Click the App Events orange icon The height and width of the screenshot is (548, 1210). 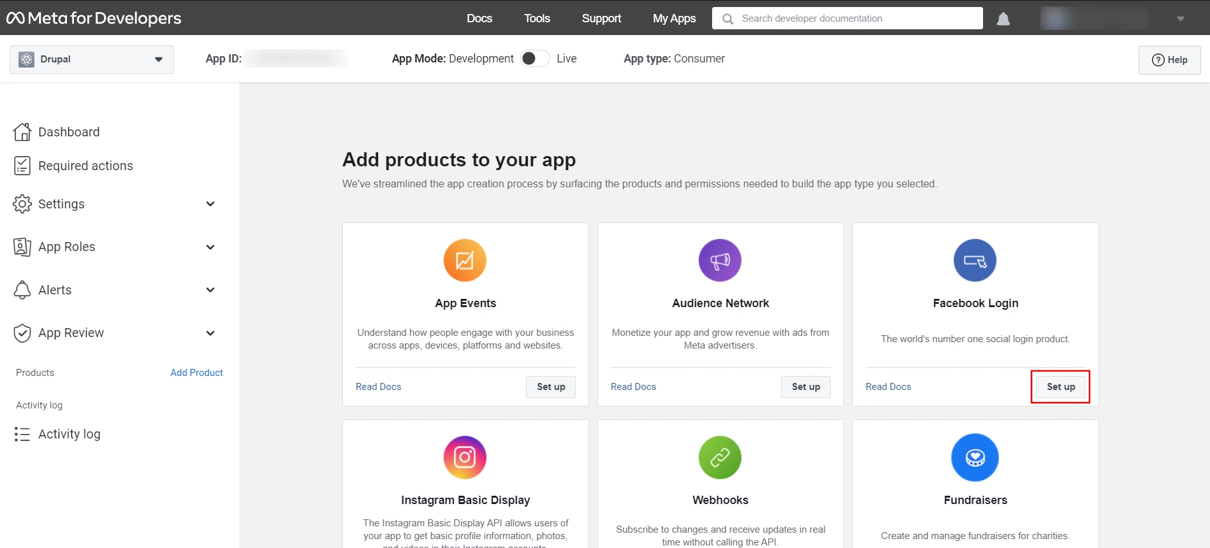(x=465, y=260)
